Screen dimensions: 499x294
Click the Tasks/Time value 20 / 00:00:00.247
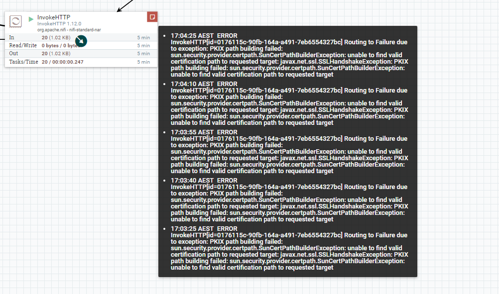[x=62, y=62]
